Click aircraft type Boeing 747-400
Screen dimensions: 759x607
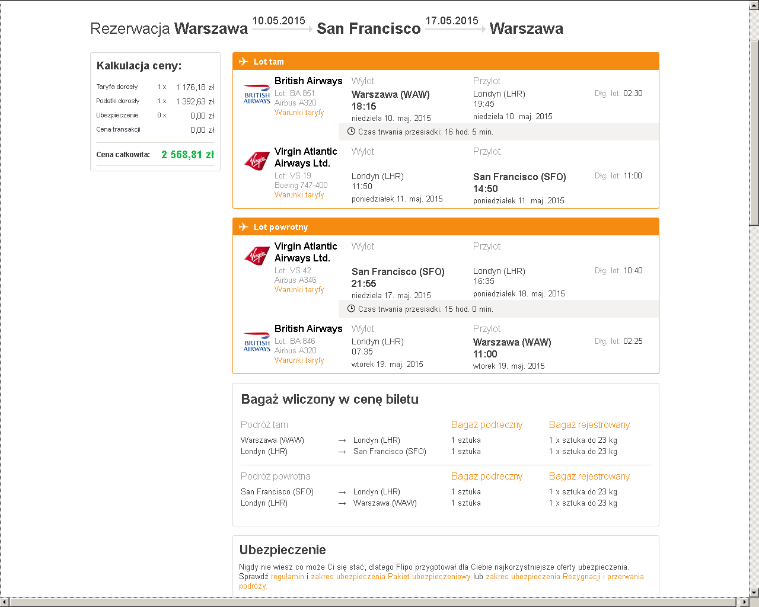point(301,185)
